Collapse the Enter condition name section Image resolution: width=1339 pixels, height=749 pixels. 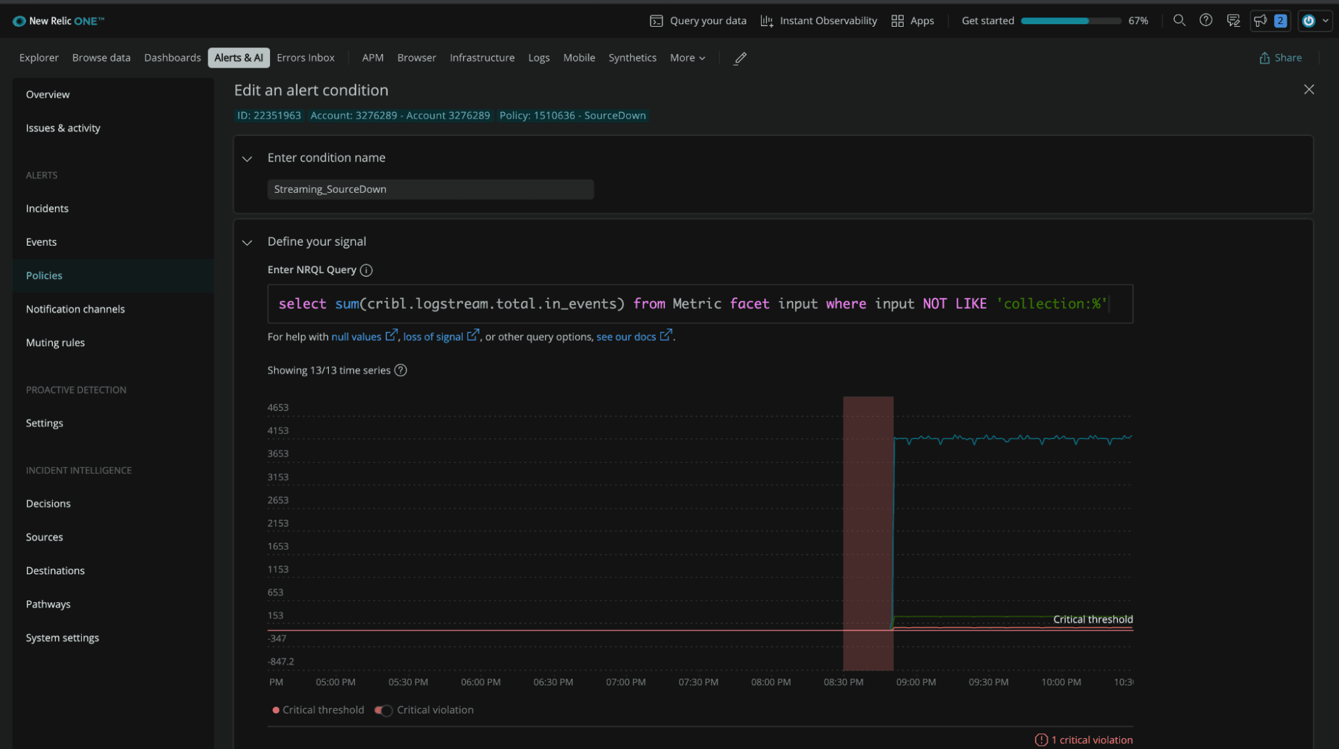tap(247, 159)
